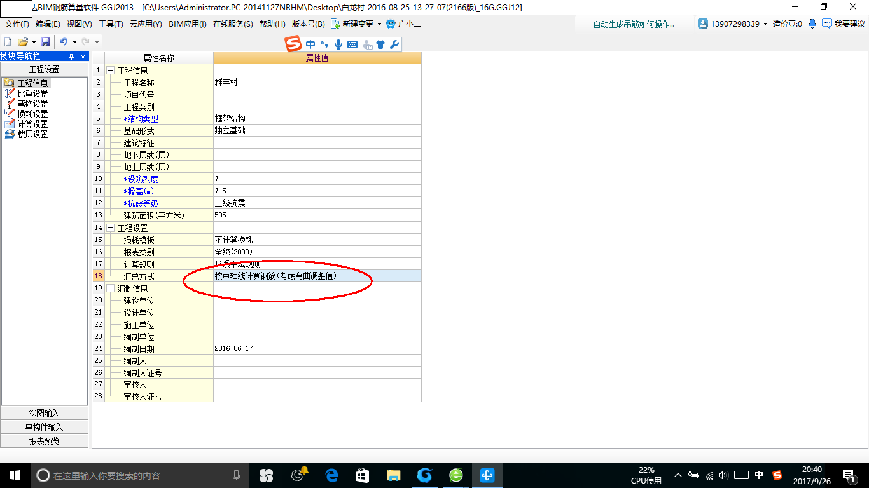Viewport: 869px width, 488px height.
Task: Select 楼层设置 in the navigation tree
Action: coord(32,134)
